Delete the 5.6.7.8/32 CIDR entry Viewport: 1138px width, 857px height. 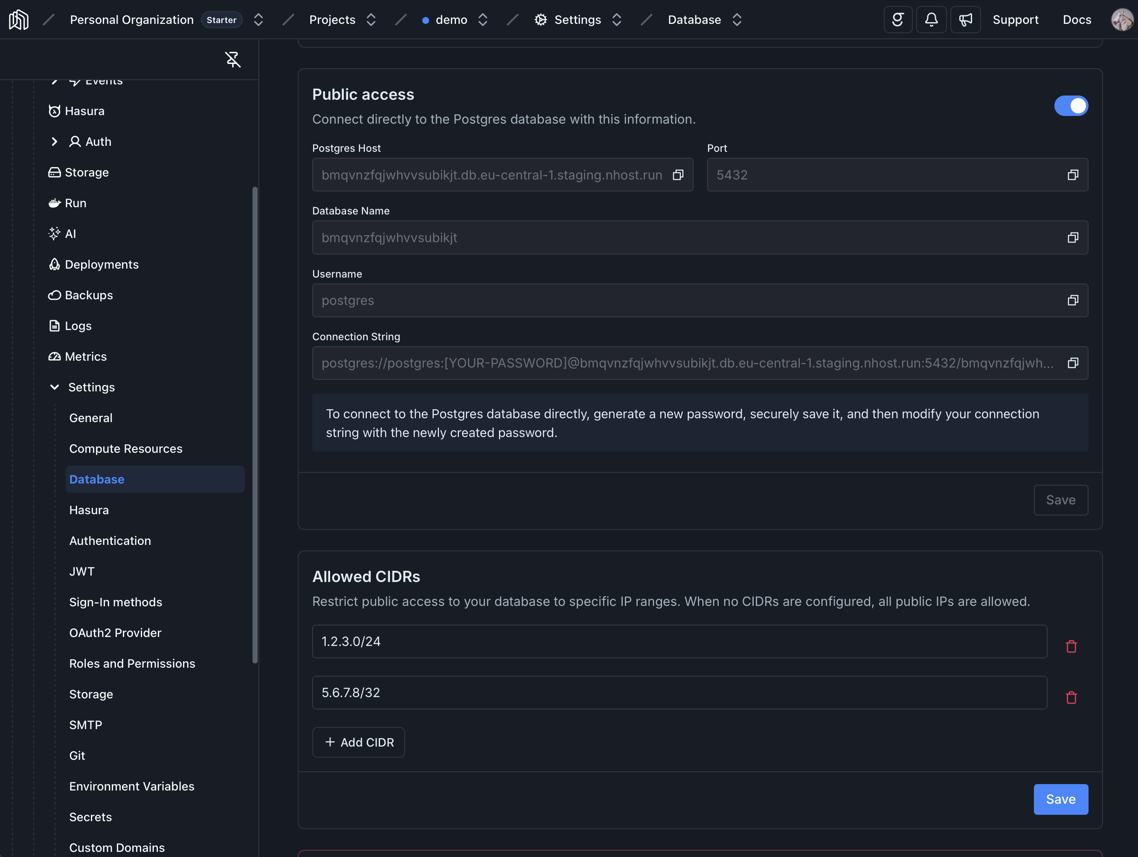[x=1071, y=698]
